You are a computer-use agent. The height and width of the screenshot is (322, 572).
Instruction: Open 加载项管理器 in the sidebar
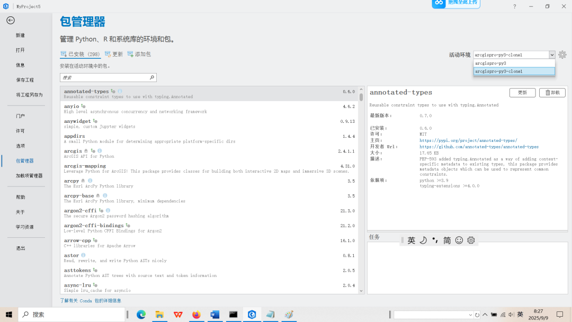tap(29, 176)
